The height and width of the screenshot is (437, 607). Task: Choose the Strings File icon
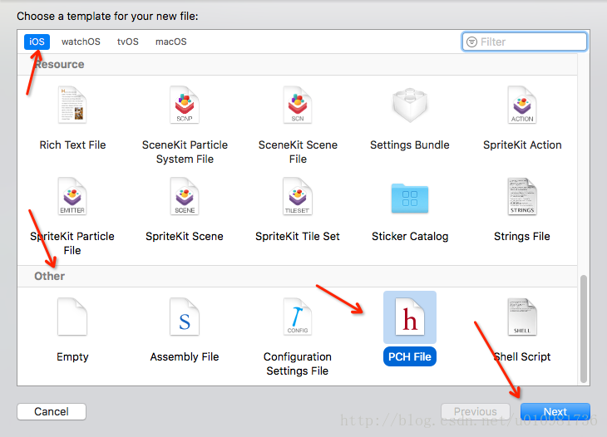coord(522,196)
